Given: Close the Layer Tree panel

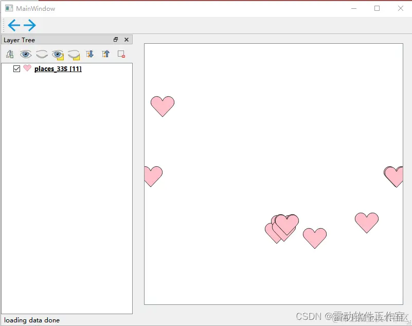Looking at the screenshot, I should (x=127, y=40).
